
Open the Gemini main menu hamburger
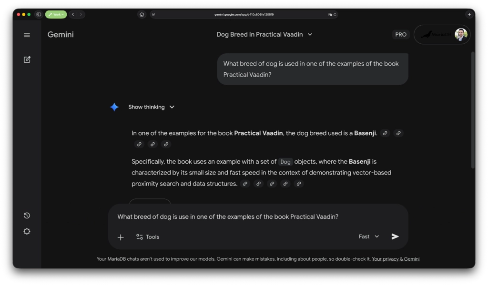pyautogui.click(x=27, y=35)
